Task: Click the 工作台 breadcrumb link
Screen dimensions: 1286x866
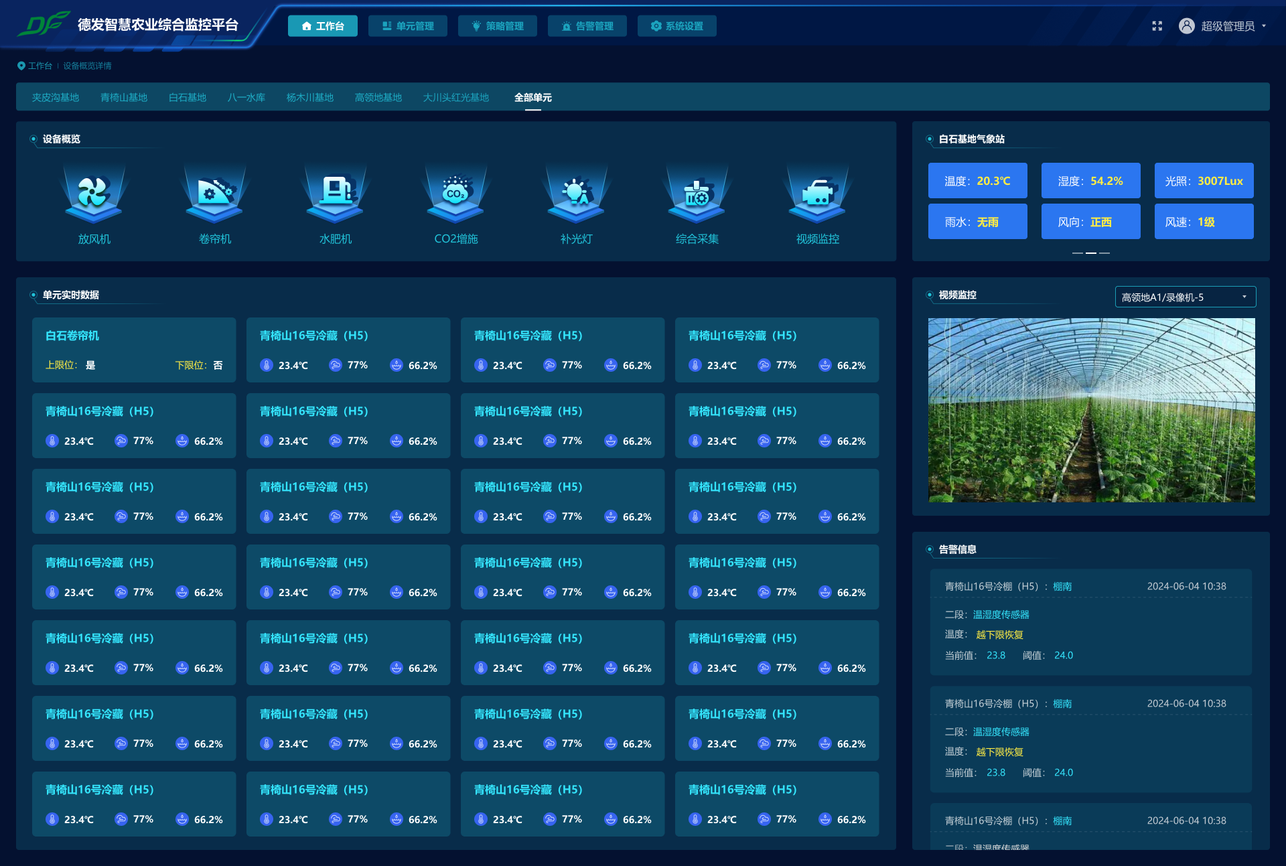Action: pyautogui.click(x=40, y=66)
